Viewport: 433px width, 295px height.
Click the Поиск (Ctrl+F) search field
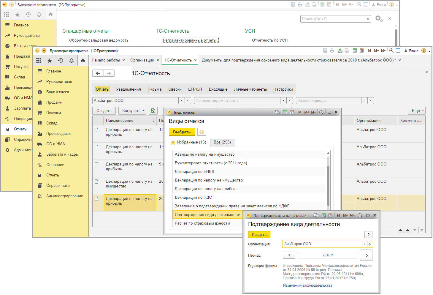(333, 19)
